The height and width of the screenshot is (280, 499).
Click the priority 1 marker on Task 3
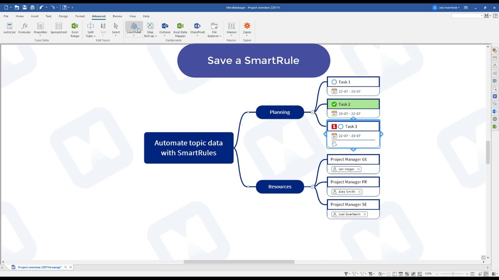point(334,126)
